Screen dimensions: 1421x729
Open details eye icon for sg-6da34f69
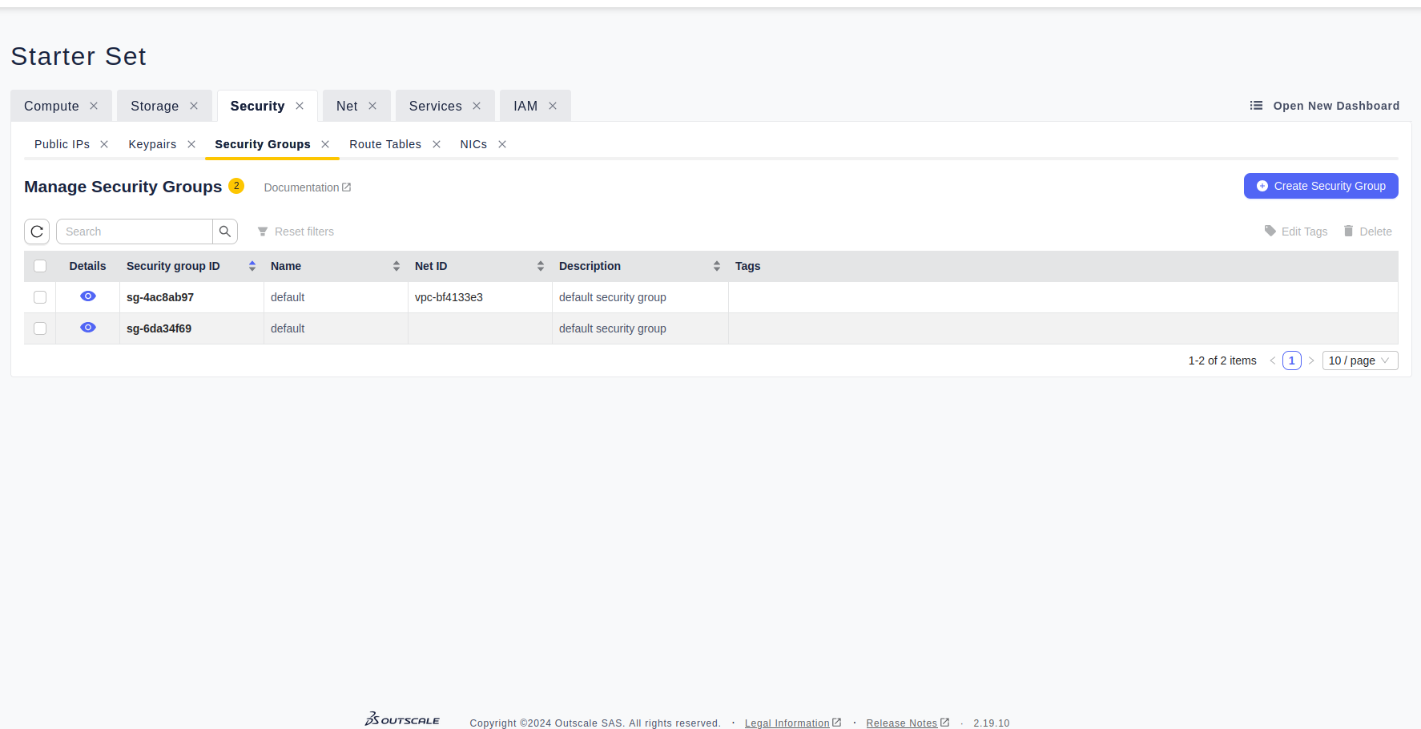coord(88,328)
